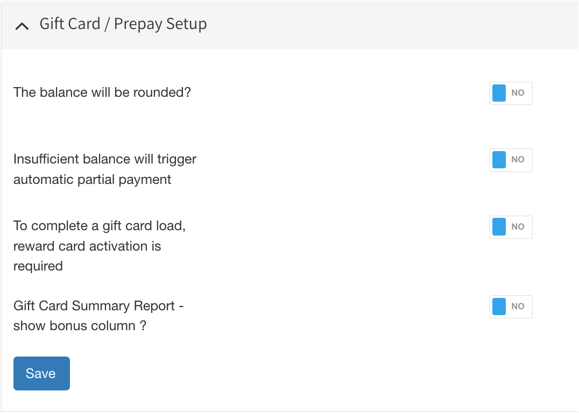The height and width of the screenshot is (413, 579).
Task: Collapse the Gift Card / Prepay Setup chevron
Action: (22, 25)
